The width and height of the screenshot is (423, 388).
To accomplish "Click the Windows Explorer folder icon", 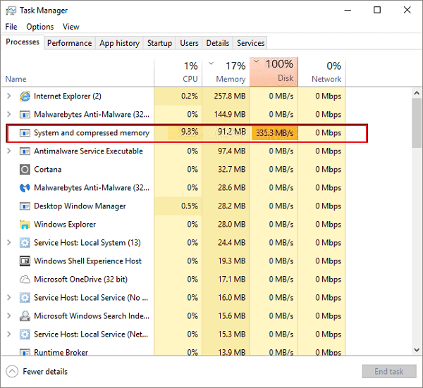I will (x=25, y=225).
